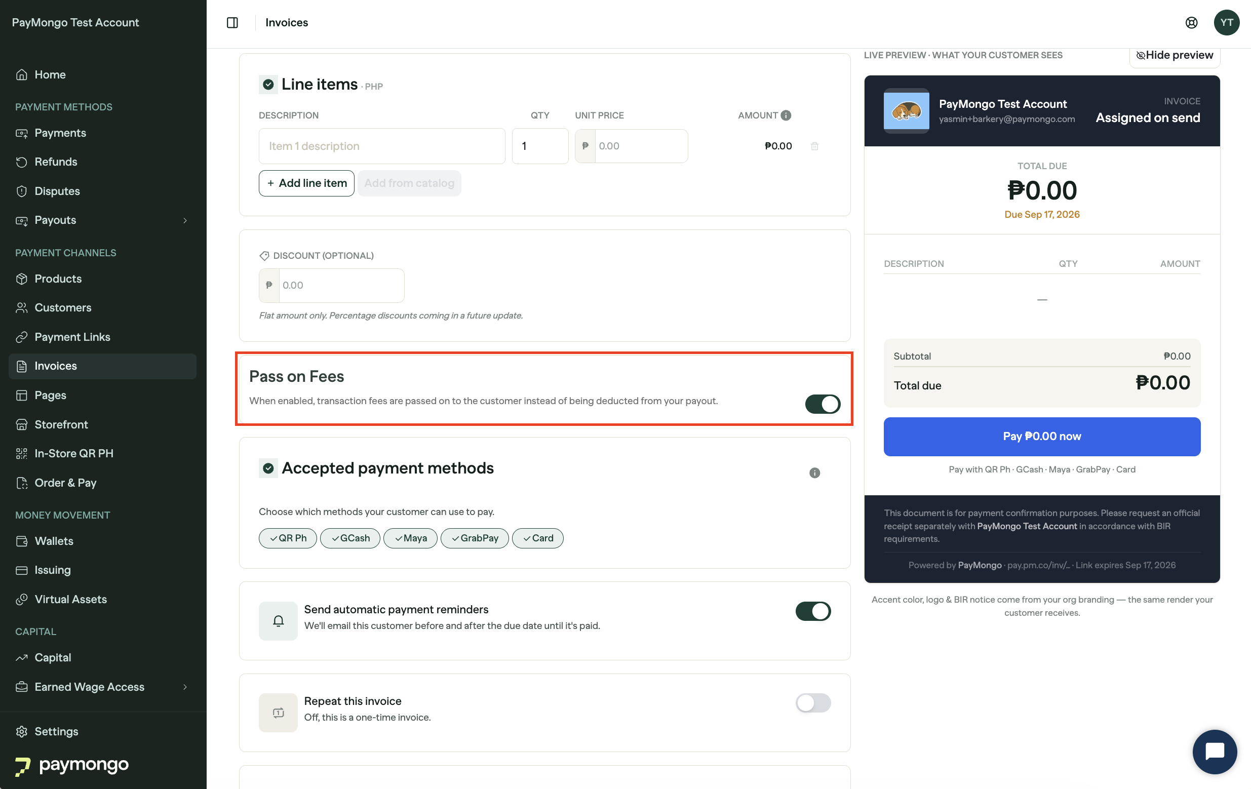Click the Payments sidebar icon

pos(21,134)
